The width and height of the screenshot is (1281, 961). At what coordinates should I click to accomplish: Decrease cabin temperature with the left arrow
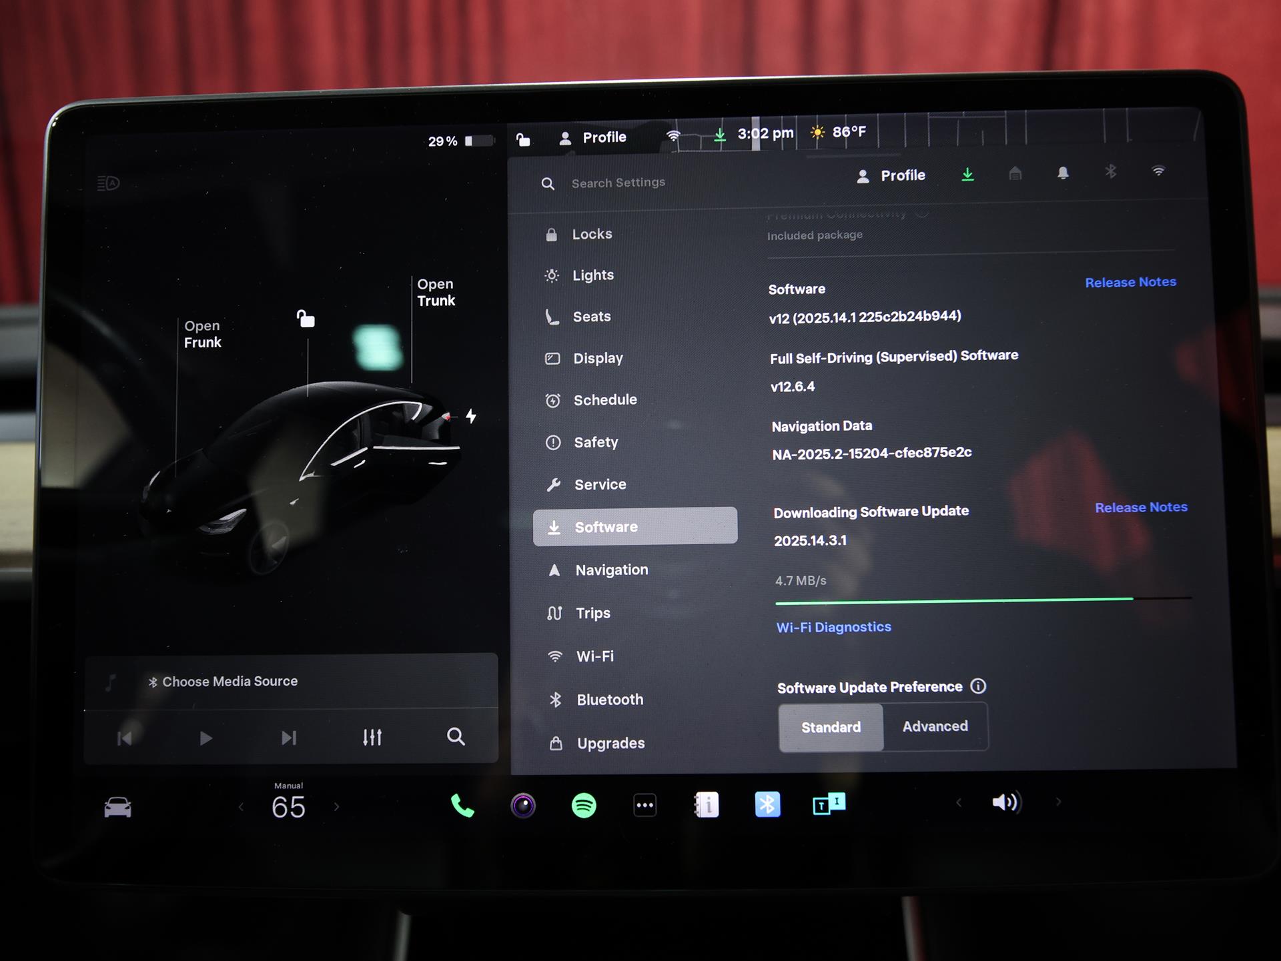pyautogui.click(x=241, y=808)
